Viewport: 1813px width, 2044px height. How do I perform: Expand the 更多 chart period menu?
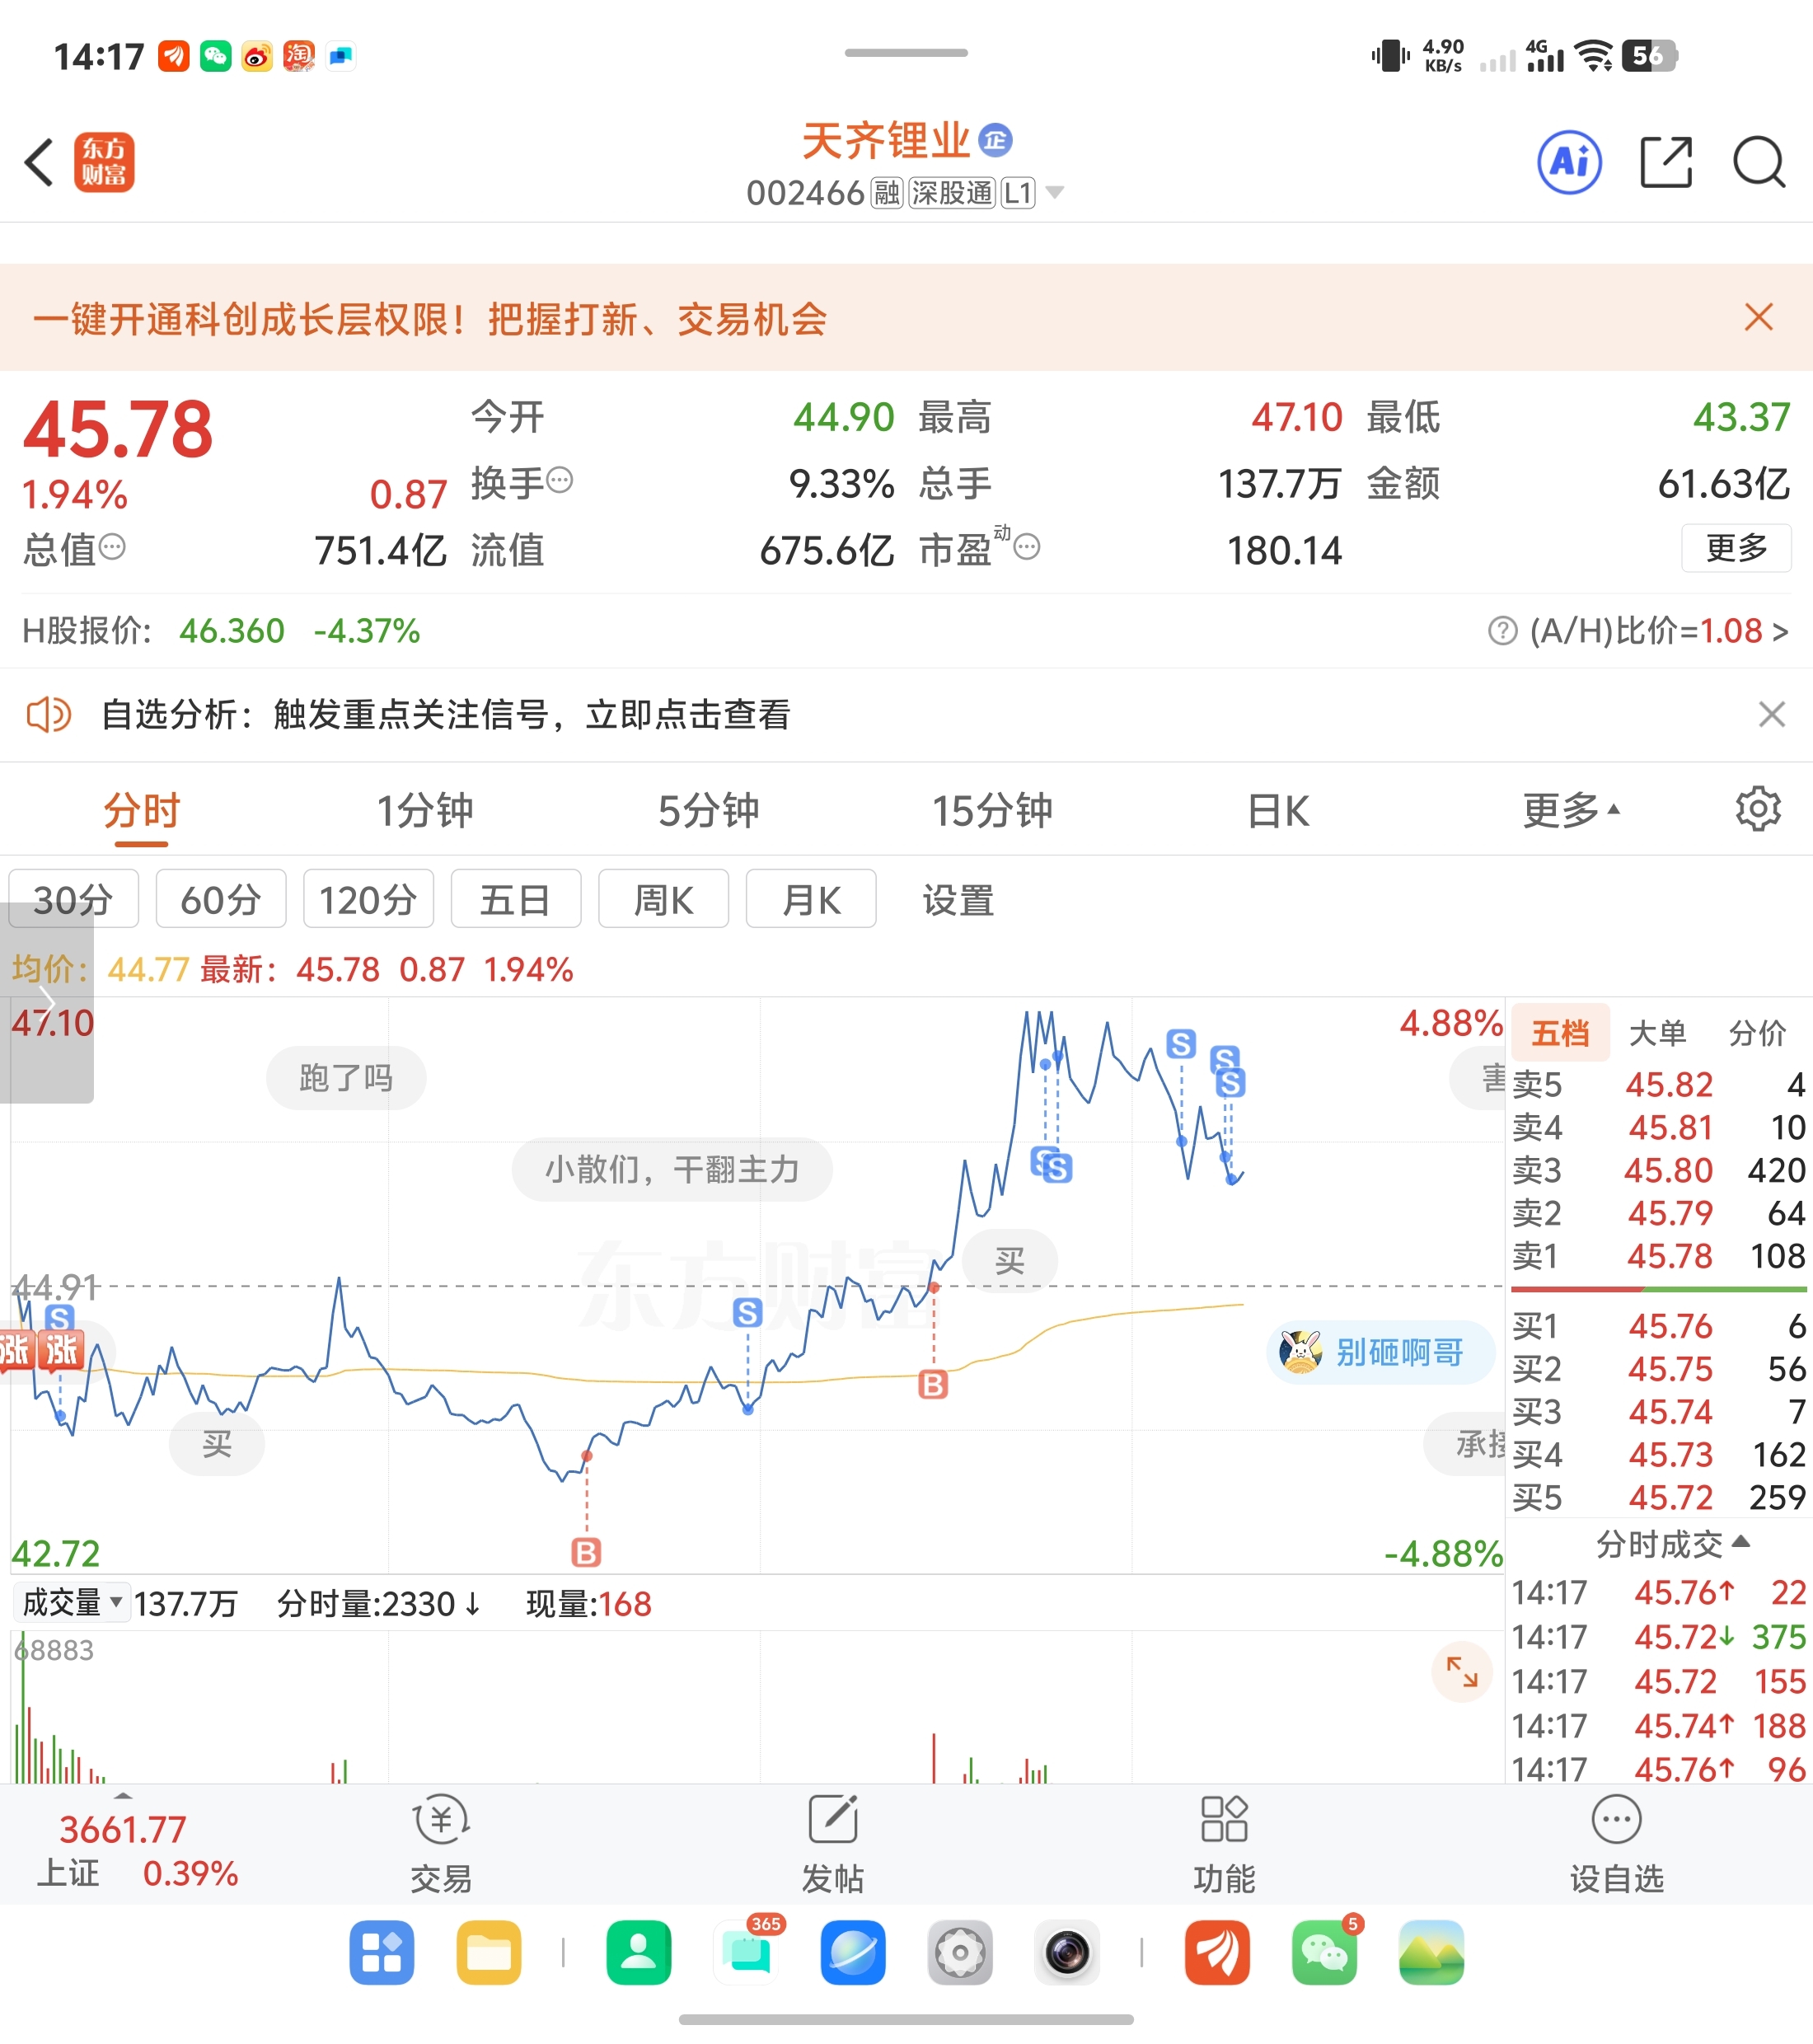point(1571,810)
